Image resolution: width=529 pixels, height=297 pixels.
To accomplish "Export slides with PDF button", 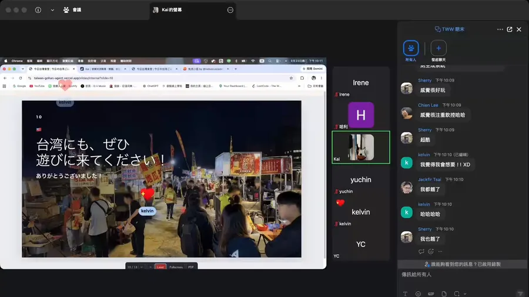I will pos(191,266).
